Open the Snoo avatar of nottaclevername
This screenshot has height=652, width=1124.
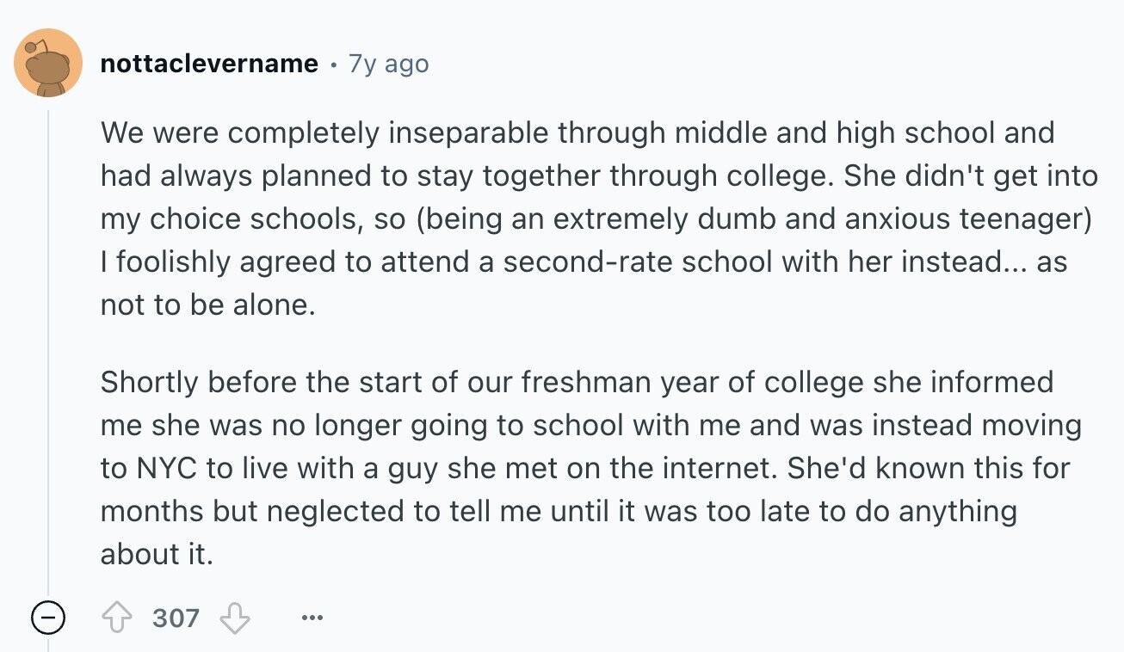(x=48, y=63)
